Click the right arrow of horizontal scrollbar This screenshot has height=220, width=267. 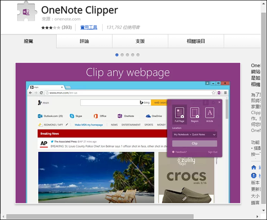[x=257, y=217]
